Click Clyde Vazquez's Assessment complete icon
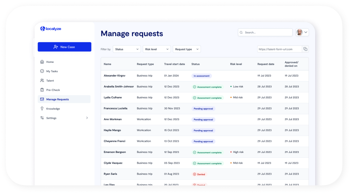The image size is (351, 194). click(194, 163)
